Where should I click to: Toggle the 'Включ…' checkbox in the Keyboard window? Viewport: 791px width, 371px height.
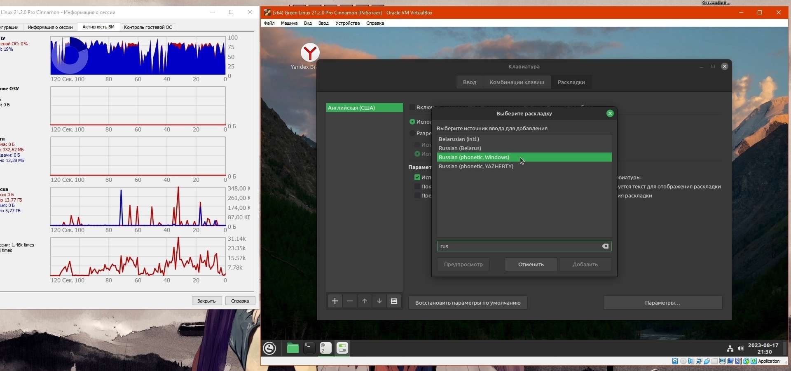click(x=412, y=107)
